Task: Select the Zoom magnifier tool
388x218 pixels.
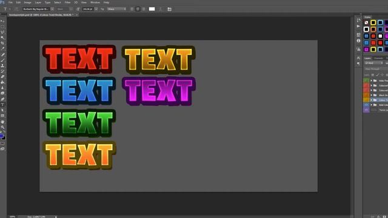Action: pyautogui.click(x=2, y=127)
